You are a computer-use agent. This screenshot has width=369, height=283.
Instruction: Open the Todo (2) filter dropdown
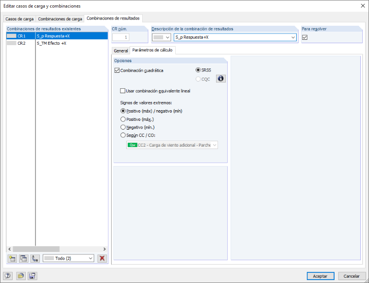click(x=68, y=258)
